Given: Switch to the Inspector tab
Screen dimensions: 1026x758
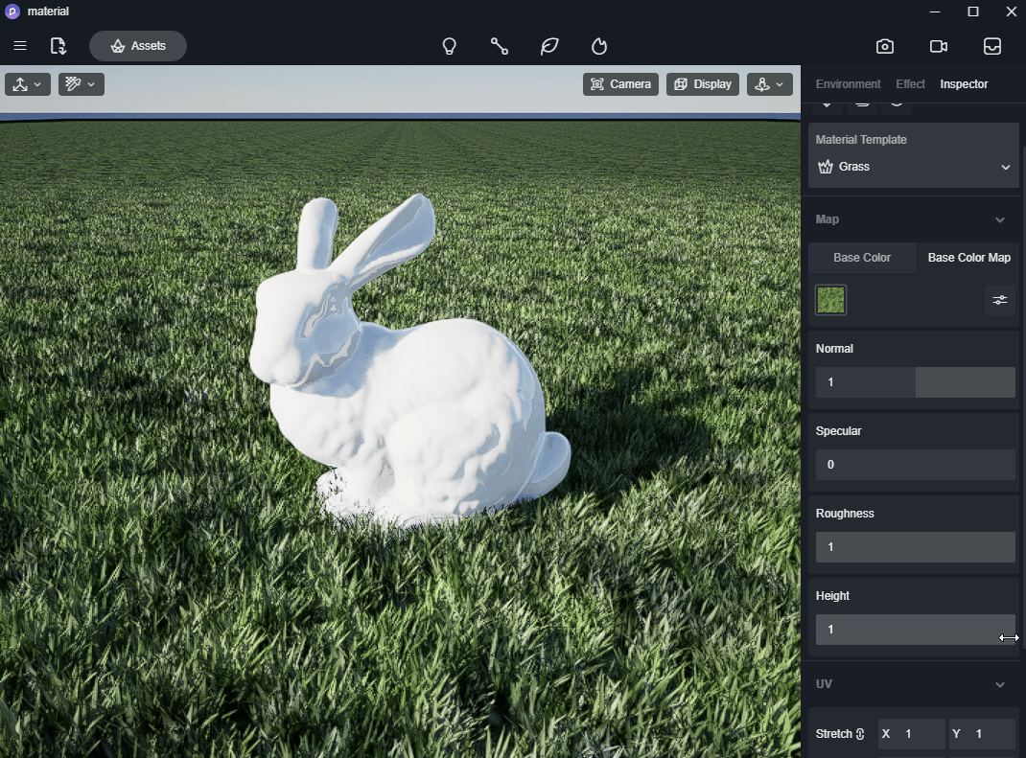Looking at the screenshot, I should (964, 84).
